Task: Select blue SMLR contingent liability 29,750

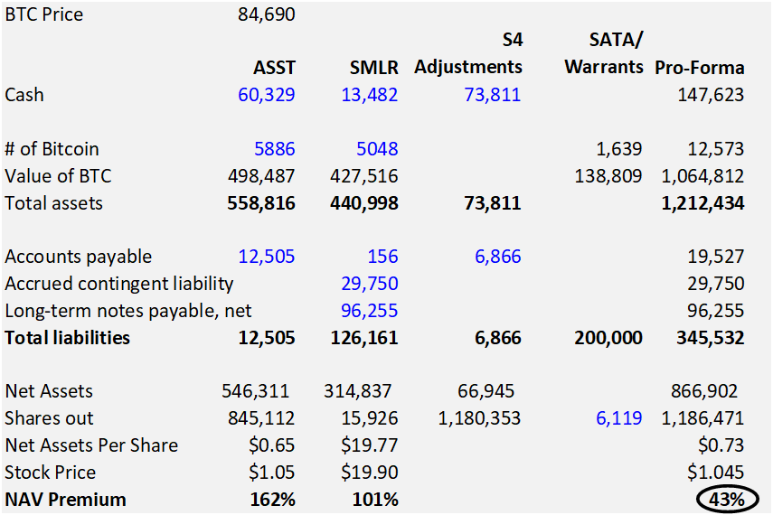Action: 369,284
